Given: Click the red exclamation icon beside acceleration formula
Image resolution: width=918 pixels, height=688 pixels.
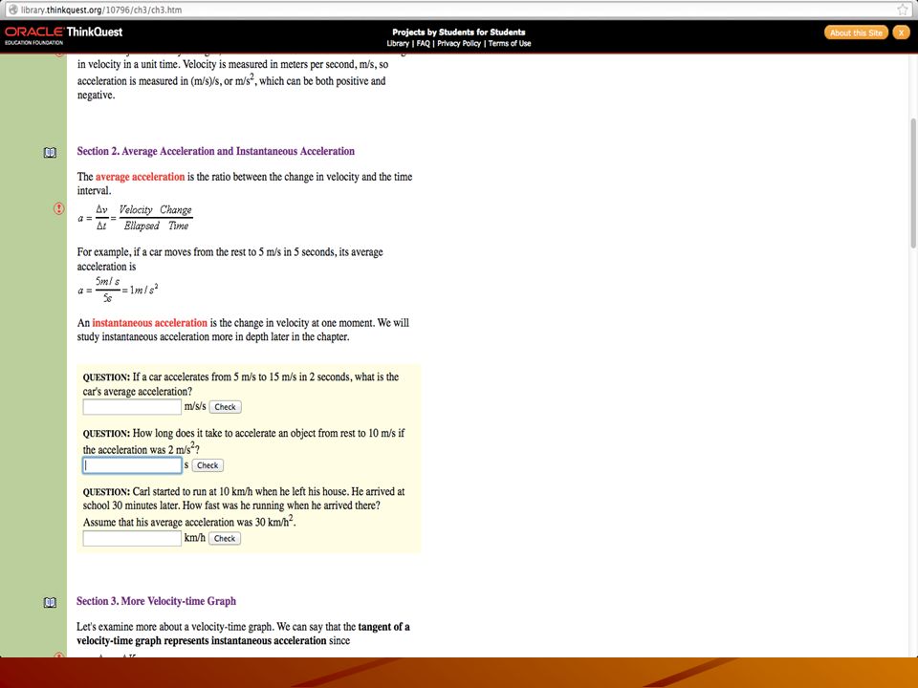Looking at the screenshot, I should (59, 208).
